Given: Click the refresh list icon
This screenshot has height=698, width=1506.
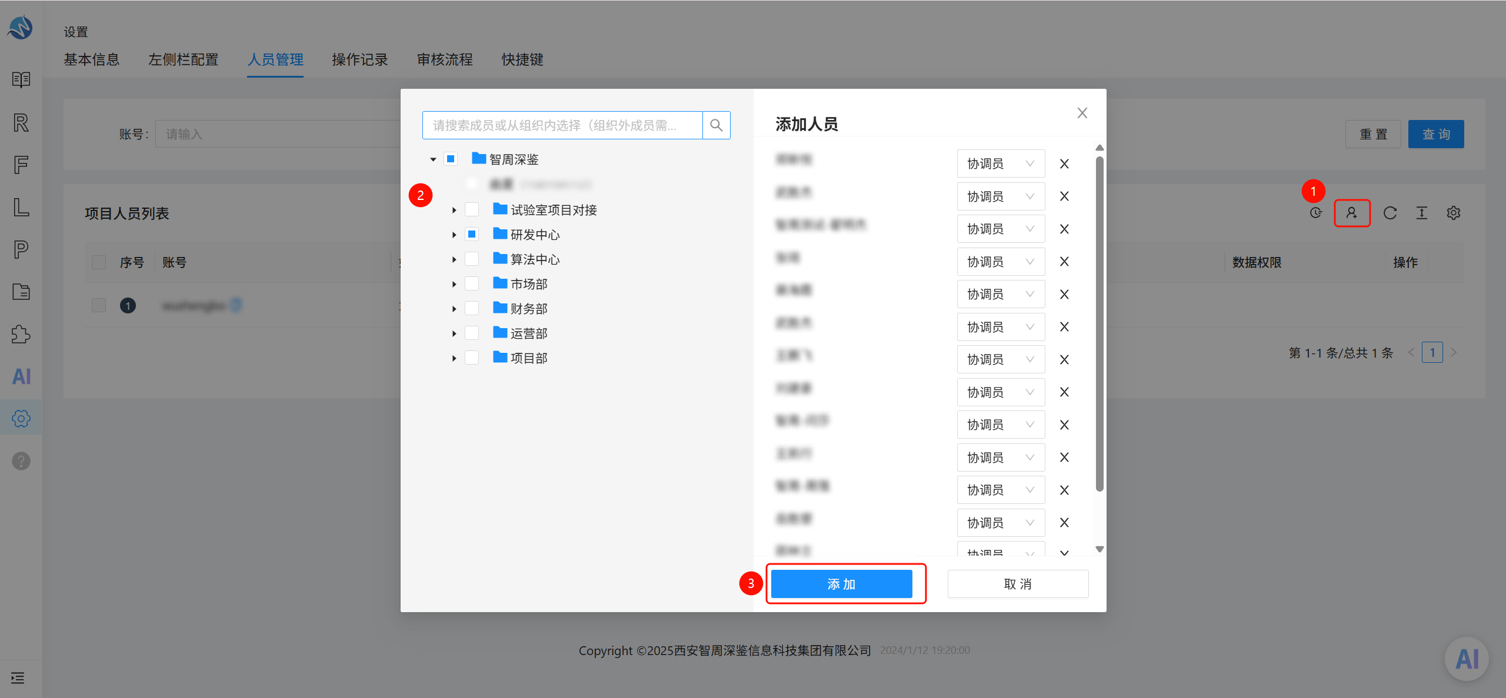Looking at the screenshot, I should (x=1390, y=213).
